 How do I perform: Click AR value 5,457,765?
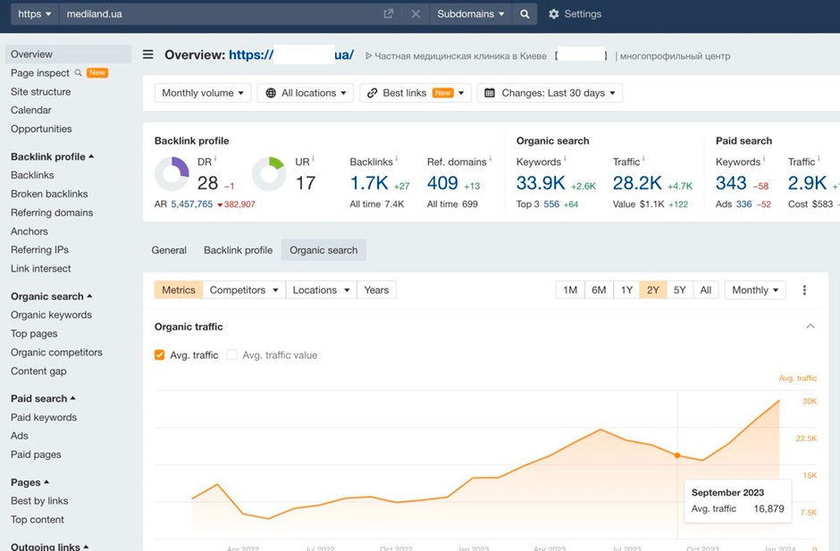(192, 204)
